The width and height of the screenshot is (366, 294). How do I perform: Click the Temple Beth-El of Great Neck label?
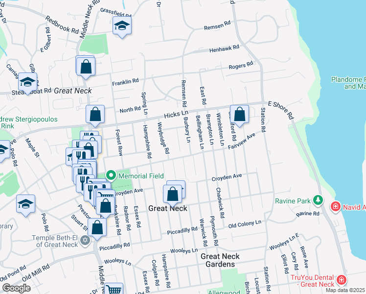(x=55, y=241)
